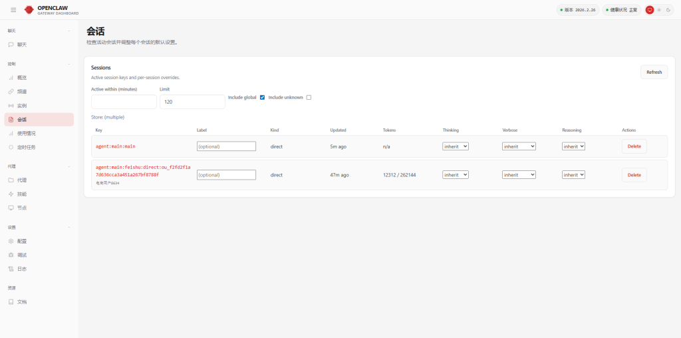Enable the Include unknown checkbox
Image resolution: width=681 pixels, height=338 pixels.
click(x=309, y=97)
